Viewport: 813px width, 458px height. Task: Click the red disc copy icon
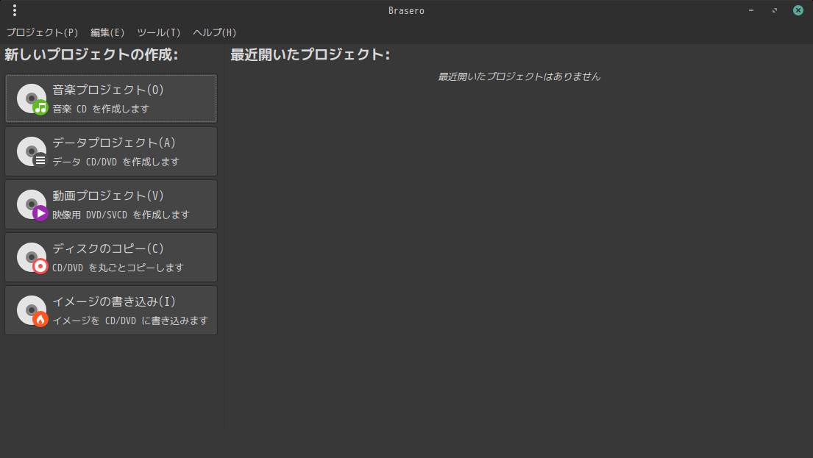click(x=32, y=257)
